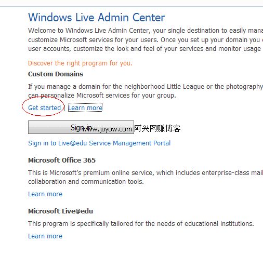Open Learn more under Microsoft Office 365
Viewport: 263px width, 256px height.
(45, 194)
